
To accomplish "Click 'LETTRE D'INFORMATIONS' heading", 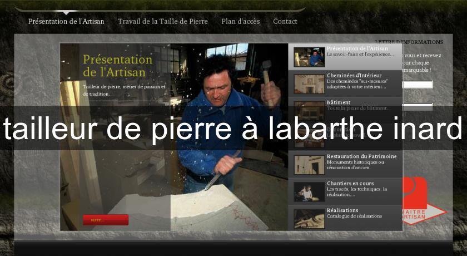I will (409, 42).
